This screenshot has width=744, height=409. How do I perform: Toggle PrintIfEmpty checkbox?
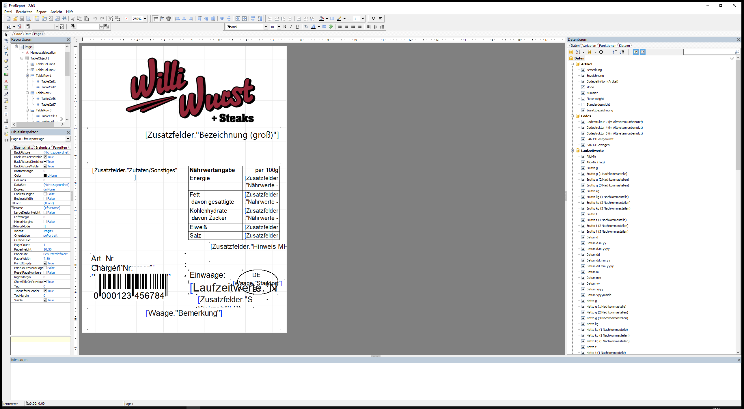click(x=45, y=263)
